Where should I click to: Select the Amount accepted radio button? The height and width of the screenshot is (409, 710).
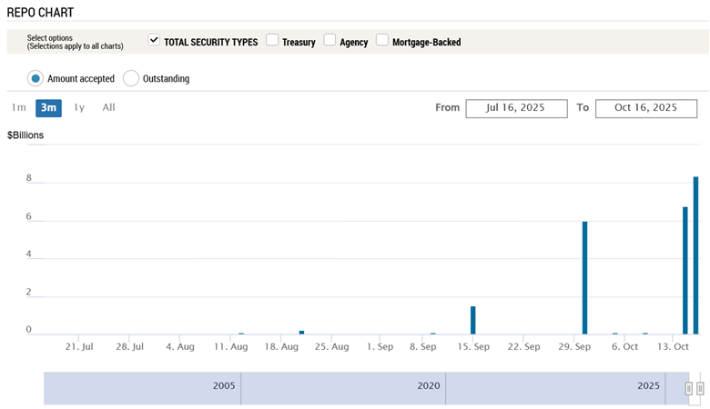pyautogui.click(x=35, y=78)
